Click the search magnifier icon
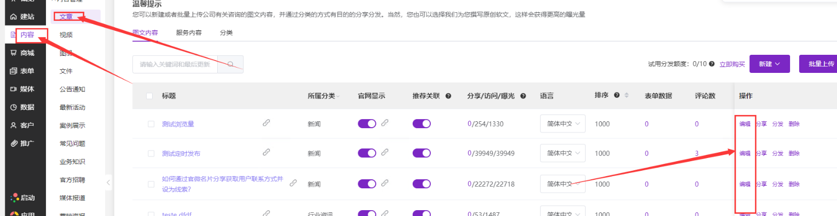This screenshot has width=837, height=216. tap(231, 64)
